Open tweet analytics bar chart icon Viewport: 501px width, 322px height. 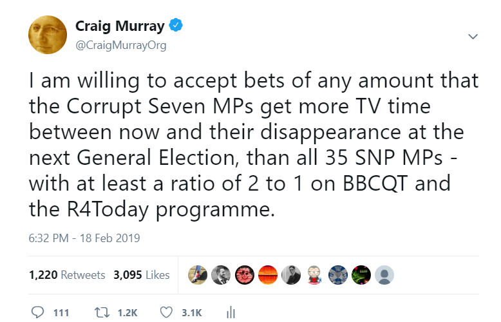231,312
